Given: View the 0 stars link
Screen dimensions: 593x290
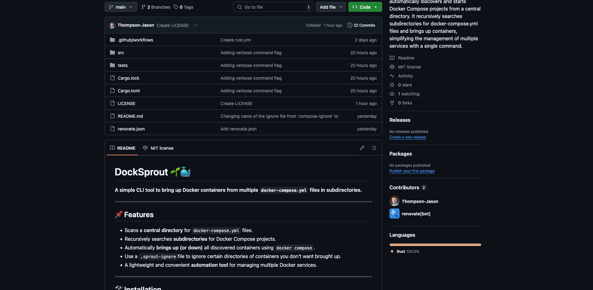Looking at the screenshot, I should (x=405, y=85).
